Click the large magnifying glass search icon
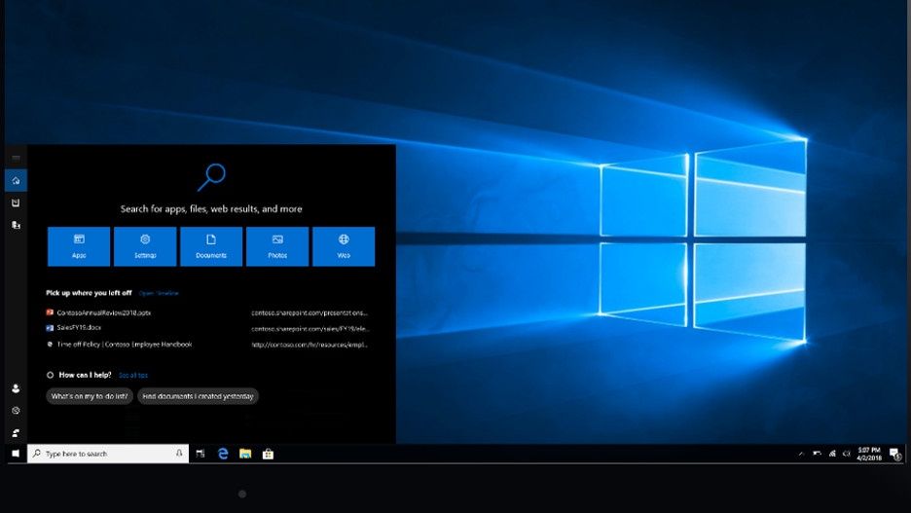Screen dimensions: 911x513 click(x=211, y=176)
